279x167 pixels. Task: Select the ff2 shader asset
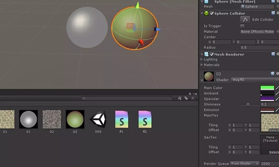[145, 119]
